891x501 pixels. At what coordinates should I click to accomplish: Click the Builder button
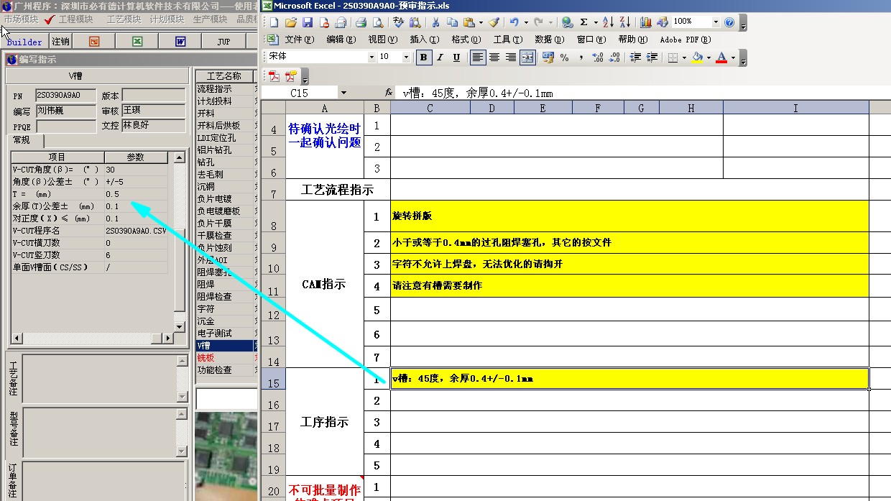[24, 42]
